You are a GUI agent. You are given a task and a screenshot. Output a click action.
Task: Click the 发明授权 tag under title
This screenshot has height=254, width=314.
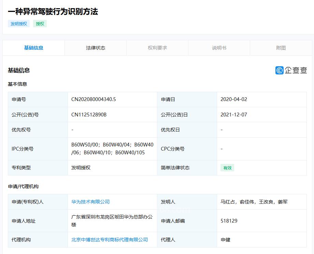pyautogui.click(x=19, y=24)
